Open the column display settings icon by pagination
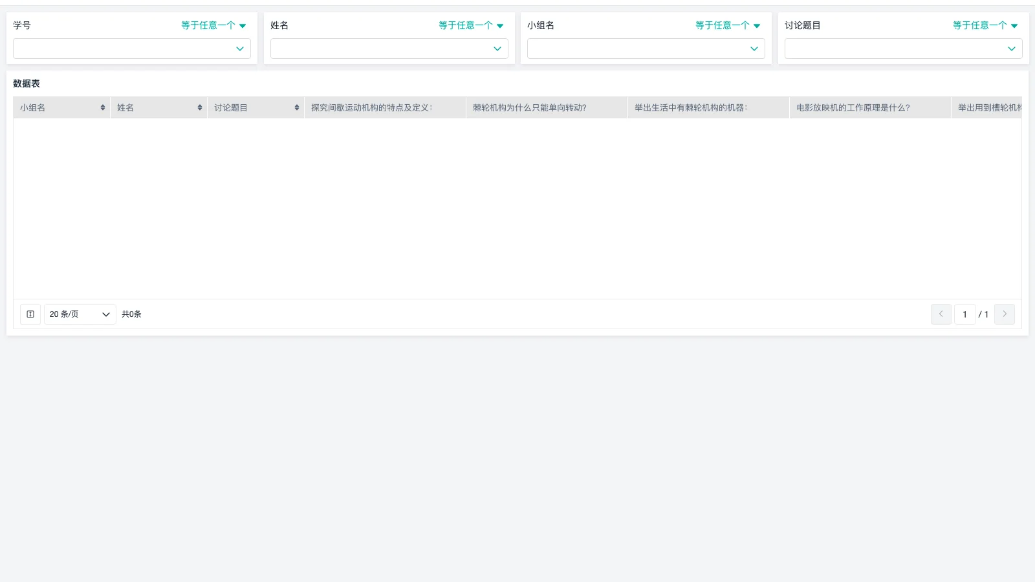The image size is (1035, 582). [x=30, y=314]
